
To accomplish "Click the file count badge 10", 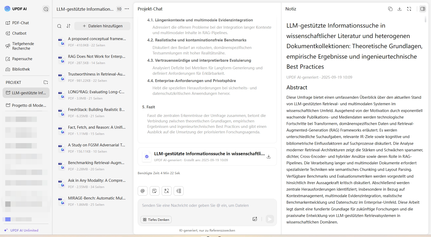I will point(119,9).
